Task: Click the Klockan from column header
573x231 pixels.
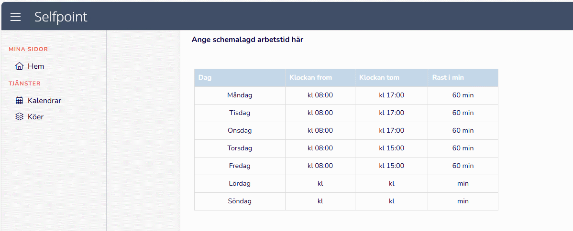Action: [x=310, y=77]
